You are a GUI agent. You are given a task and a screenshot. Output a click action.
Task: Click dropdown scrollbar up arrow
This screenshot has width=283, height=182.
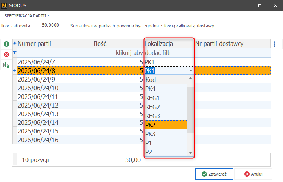coord(190,78)
